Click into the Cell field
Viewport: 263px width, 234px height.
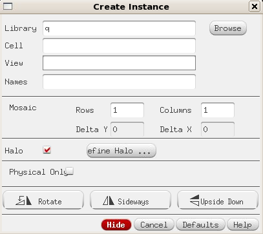click(x=119, y=46)
